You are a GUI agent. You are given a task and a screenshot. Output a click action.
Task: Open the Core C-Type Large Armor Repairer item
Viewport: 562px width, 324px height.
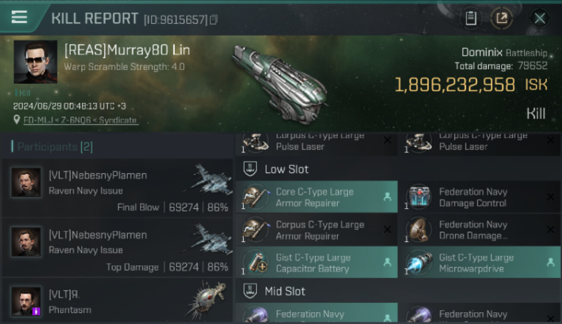[316, 197]
